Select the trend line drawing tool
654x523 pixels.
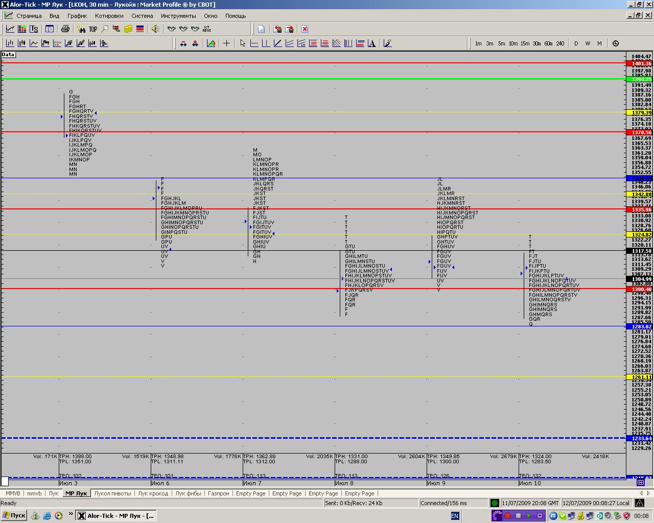(x=277, y=43)
